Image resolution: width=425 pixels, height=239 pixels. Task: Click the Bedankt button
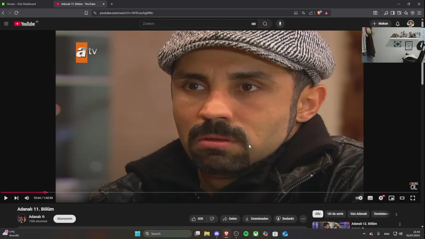click(x=285, y=219)
